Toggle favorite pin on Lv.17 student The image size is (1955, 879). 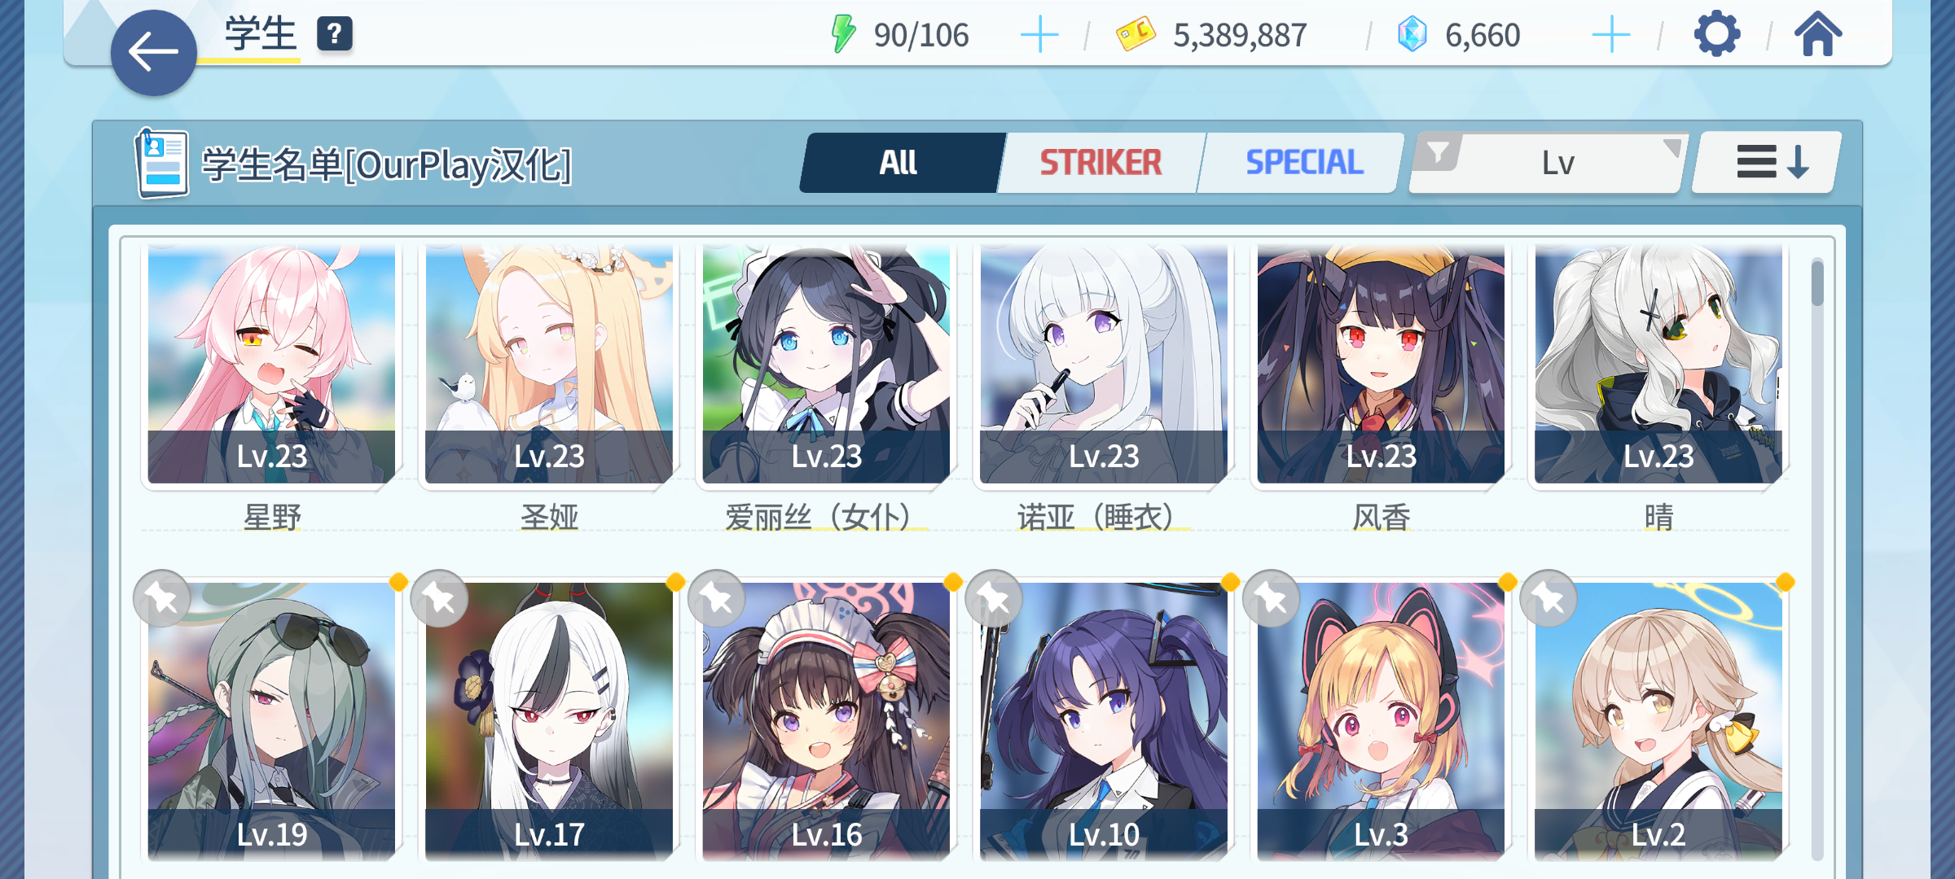pos(440,598)
